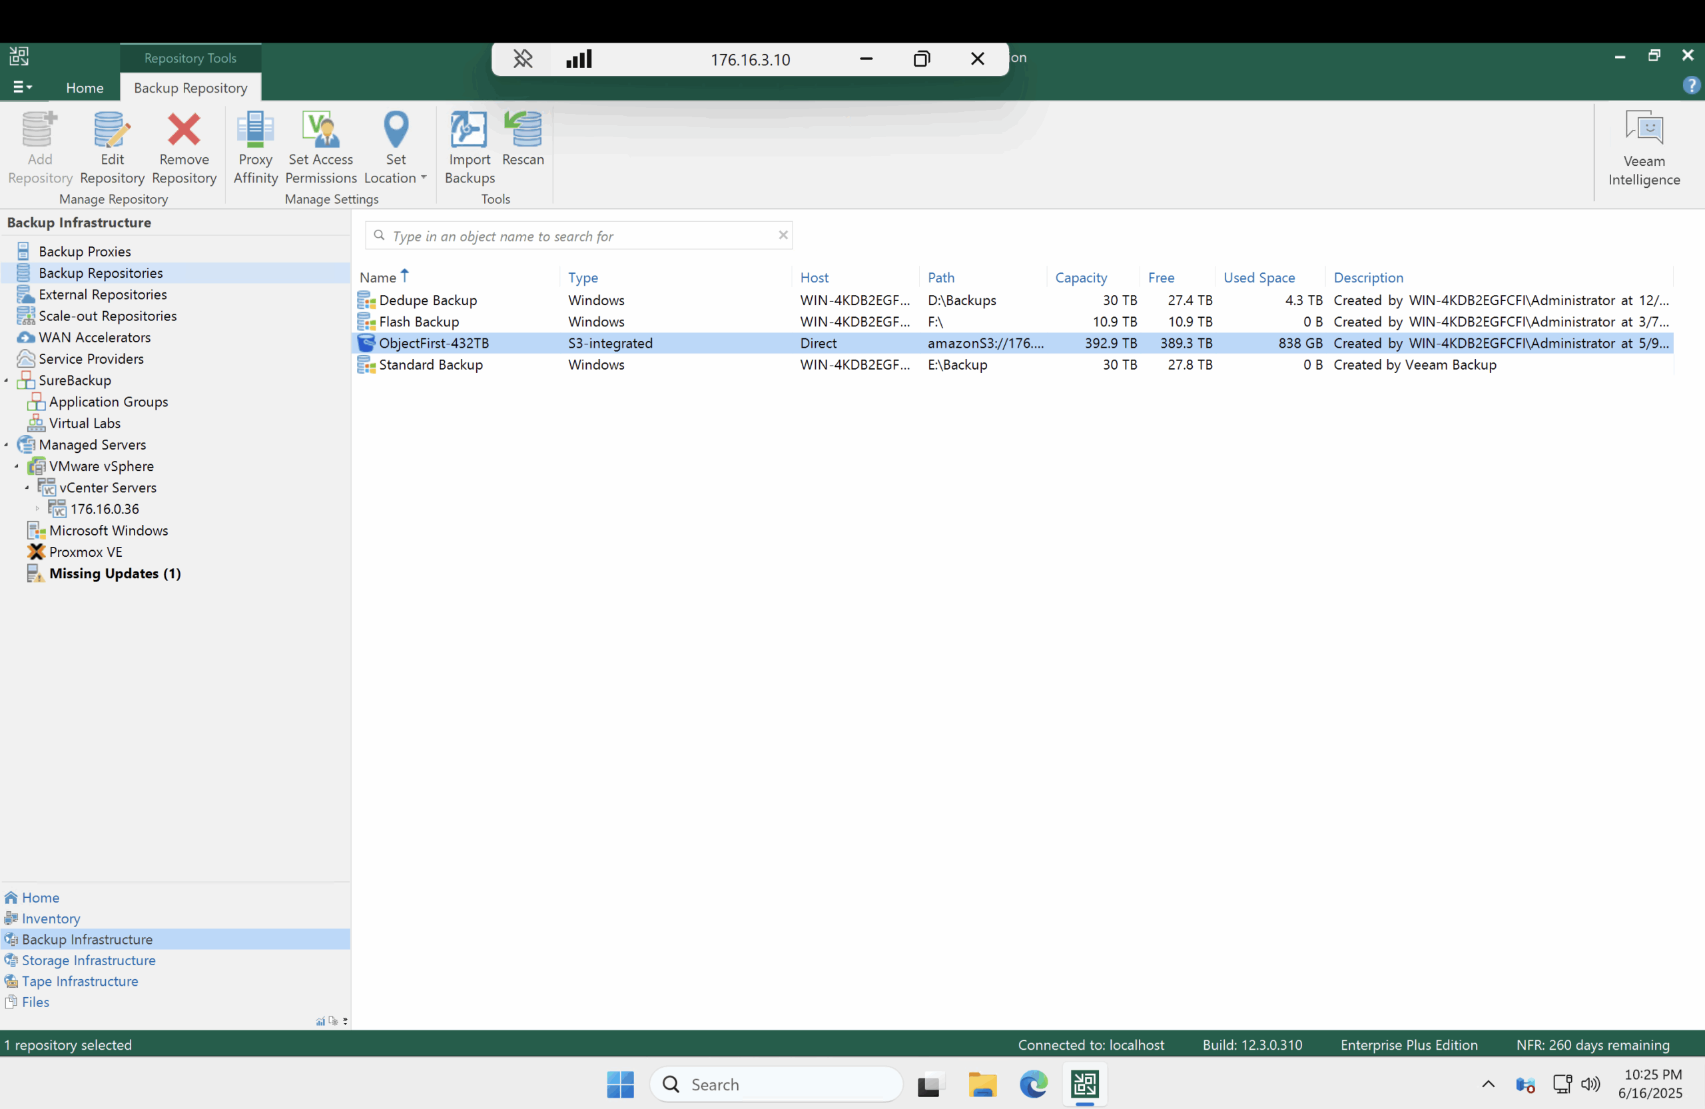Select External Repositories tree item
This screenshot has height=1109, width=1705.
tap(103, 294)
